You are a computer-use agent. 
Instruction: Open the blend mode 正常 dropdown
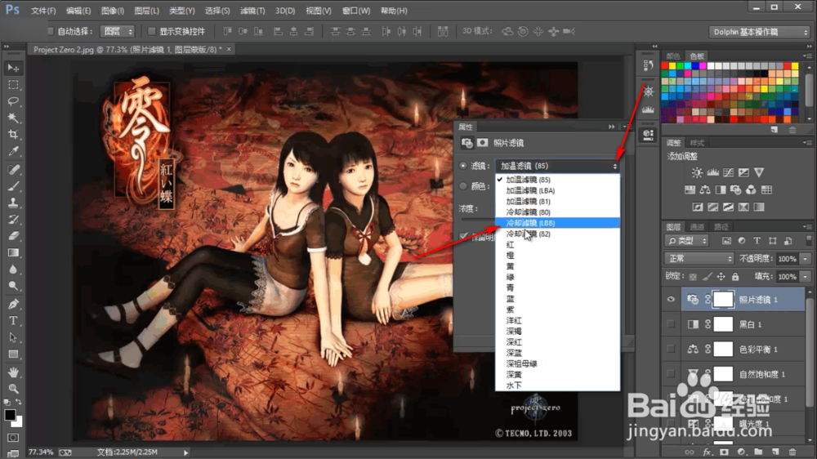699,258
